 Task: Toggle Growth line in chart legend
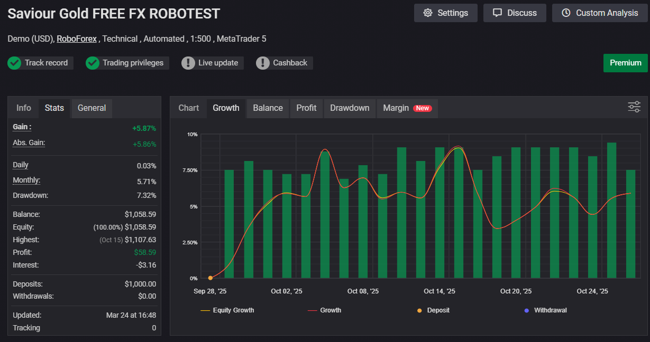[x=325, y=310]
